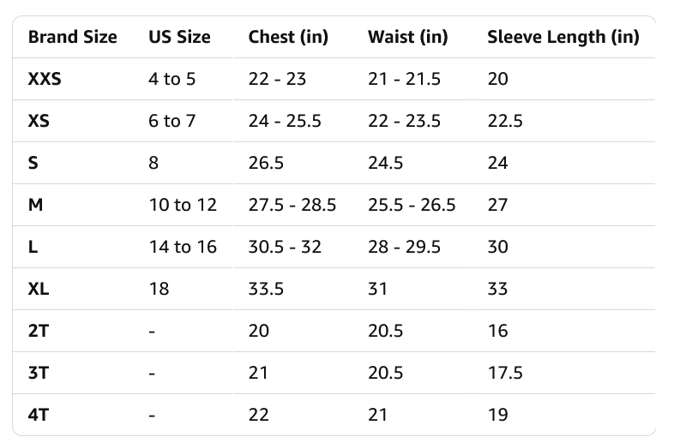The width and height of the screenshot is (674, 443).
Task: Click the XL brand size label
Action: pos(39,290)
